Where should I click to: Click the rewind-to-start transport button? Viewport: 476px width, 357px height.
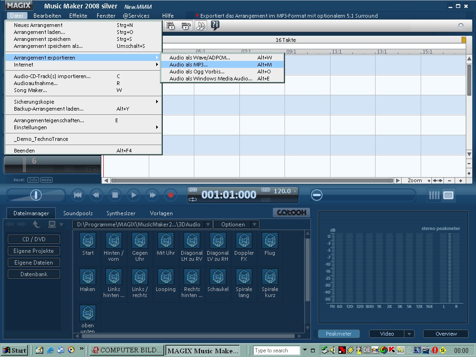pos(78,195)
